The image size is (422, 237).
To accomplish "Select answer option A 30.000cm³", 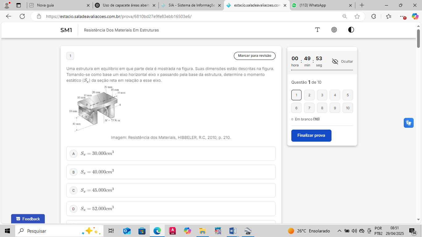I will 171,153.
